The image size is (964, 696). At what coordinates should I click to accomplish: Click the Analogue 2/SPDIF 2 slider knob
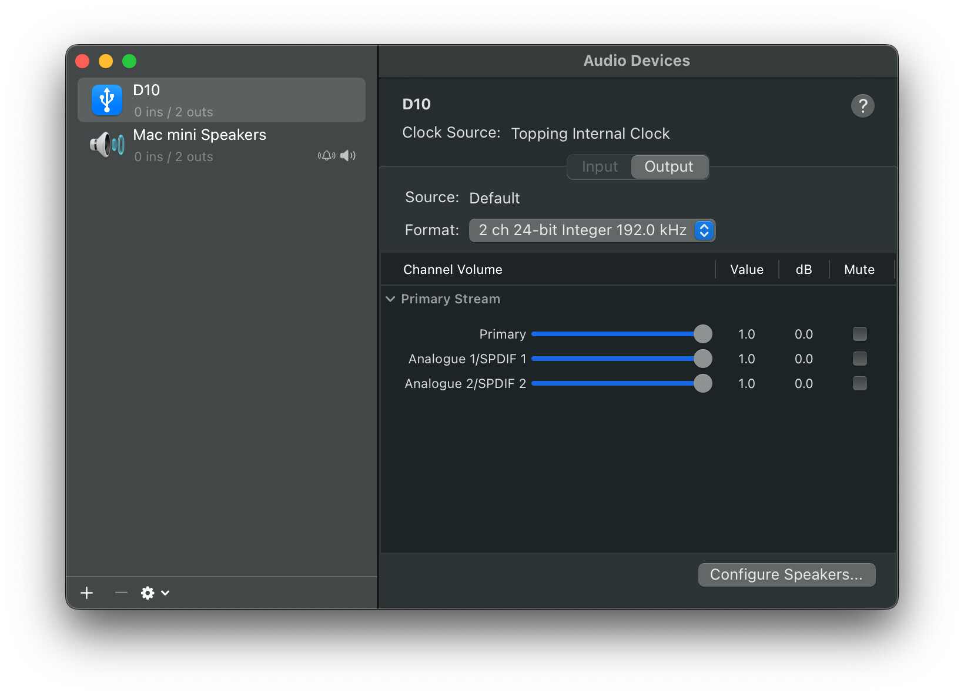coord(703,383)
